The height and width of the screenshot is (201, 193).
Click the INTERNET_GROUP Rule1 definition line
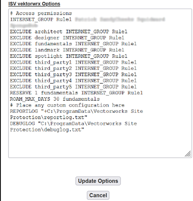pos(87,22)
